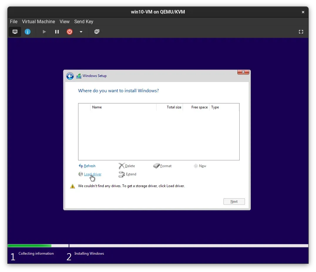Image resolution: width=316 pixels, height=272 pixels.
Task: Click the Next button
Action: click(234, 202)
